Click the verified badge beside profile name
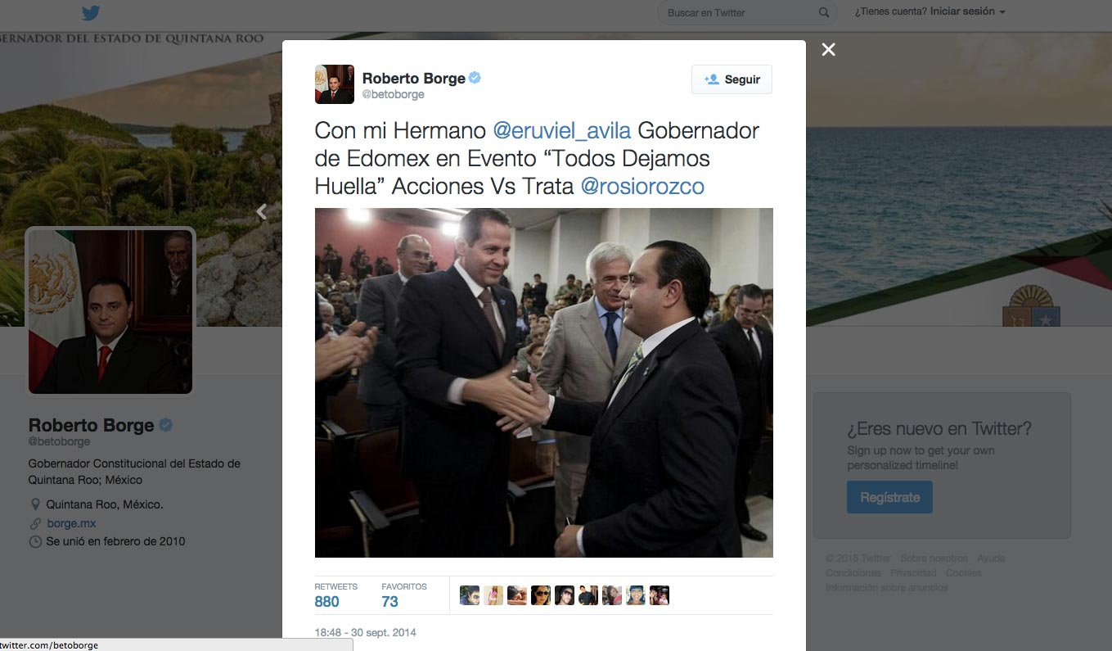1112x651 pixels. (x=165, y=425)
